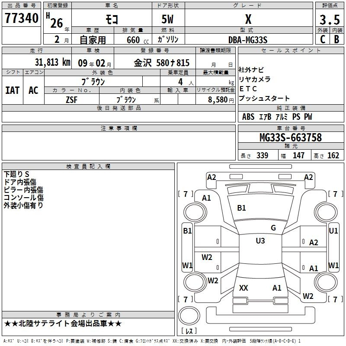Image resolution: width=346 pixels, height=346 pixels.
Task: Click inspector note ドア内張傷
Action: click(20, 182)
